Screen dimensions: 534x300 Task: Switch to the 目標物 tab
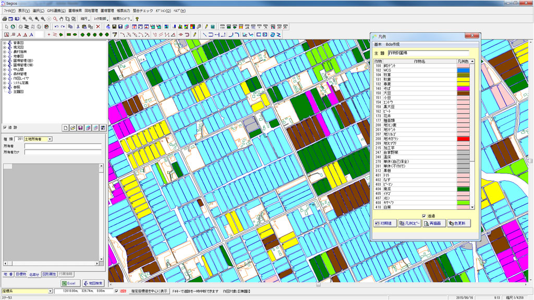tap(21, 274)
